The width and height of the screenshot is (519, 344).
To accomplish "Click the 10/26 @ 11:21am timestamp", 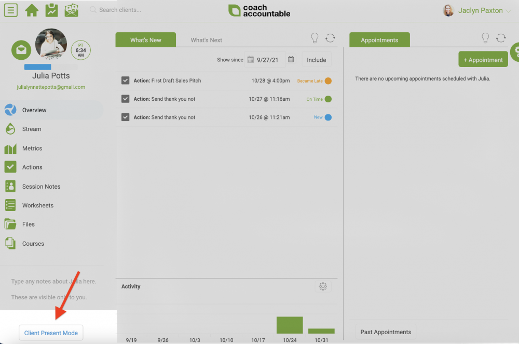I will pyautogui.click(x=269, y=117).
